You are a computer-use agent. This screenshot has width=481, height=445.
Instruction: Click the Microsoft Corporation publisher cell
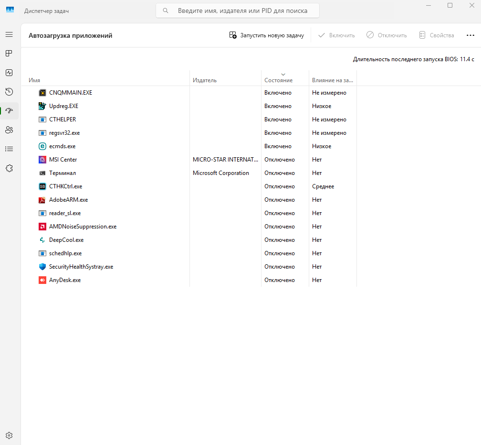(221, 173)
